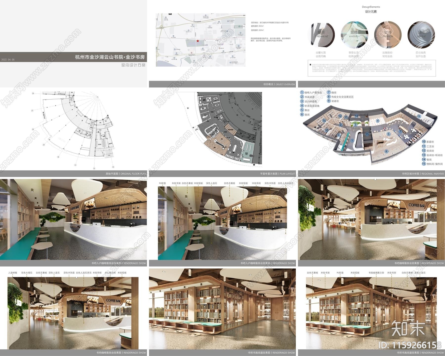Screen dimensions: 445x356
Task: Select marker 9 on the 3D zone plan
Action: [339, 135]
